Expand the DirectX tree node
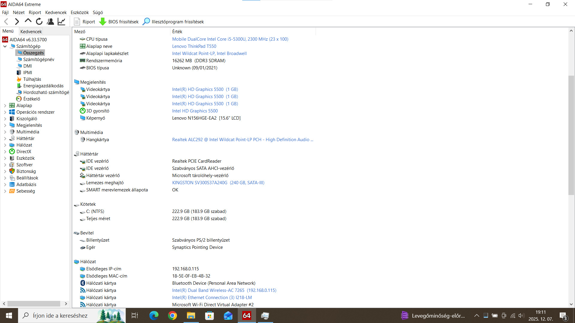The image size is (575, 323). coord(5,152)
